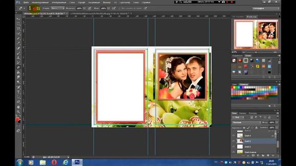The width and height of the screenshot is (296, 166).
Task: Click the black background color swatch
Action: (19, 122)
